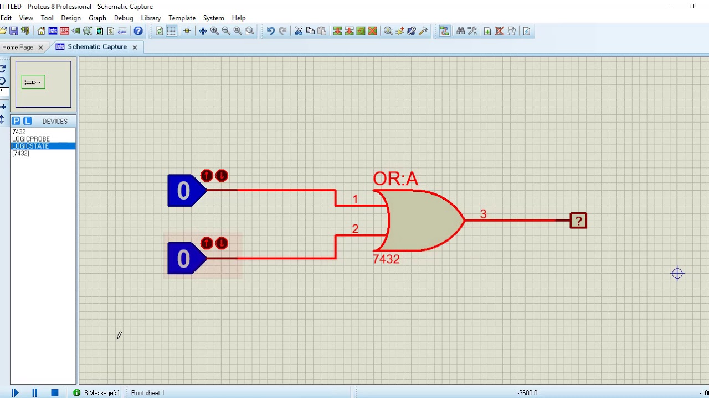Viewport: 709px width, 398px height.
Task: Click the Block Rotate icon
Action: [x=361, y=31]
